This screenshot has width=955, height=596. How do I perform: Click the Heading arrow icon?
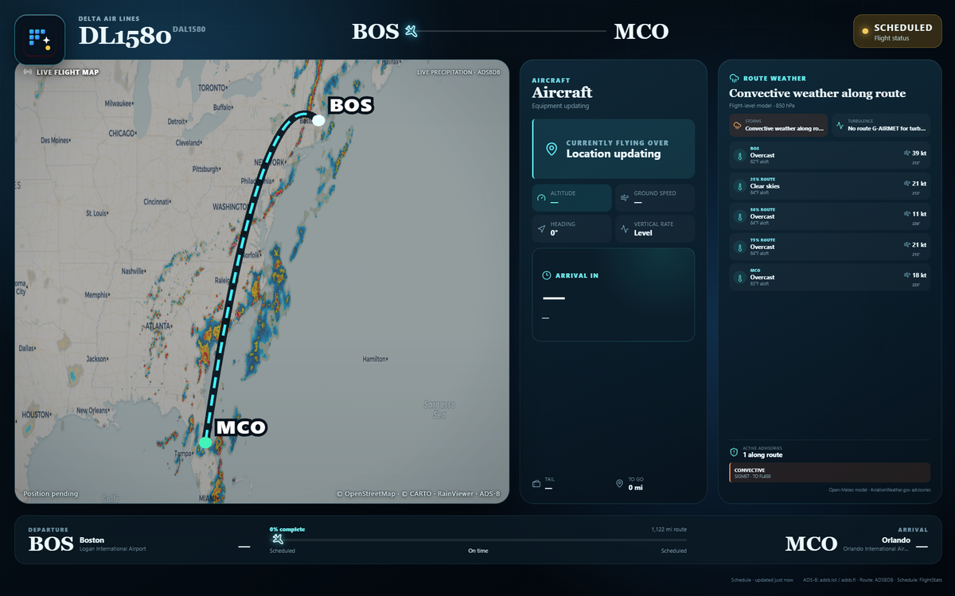point(542,228)
